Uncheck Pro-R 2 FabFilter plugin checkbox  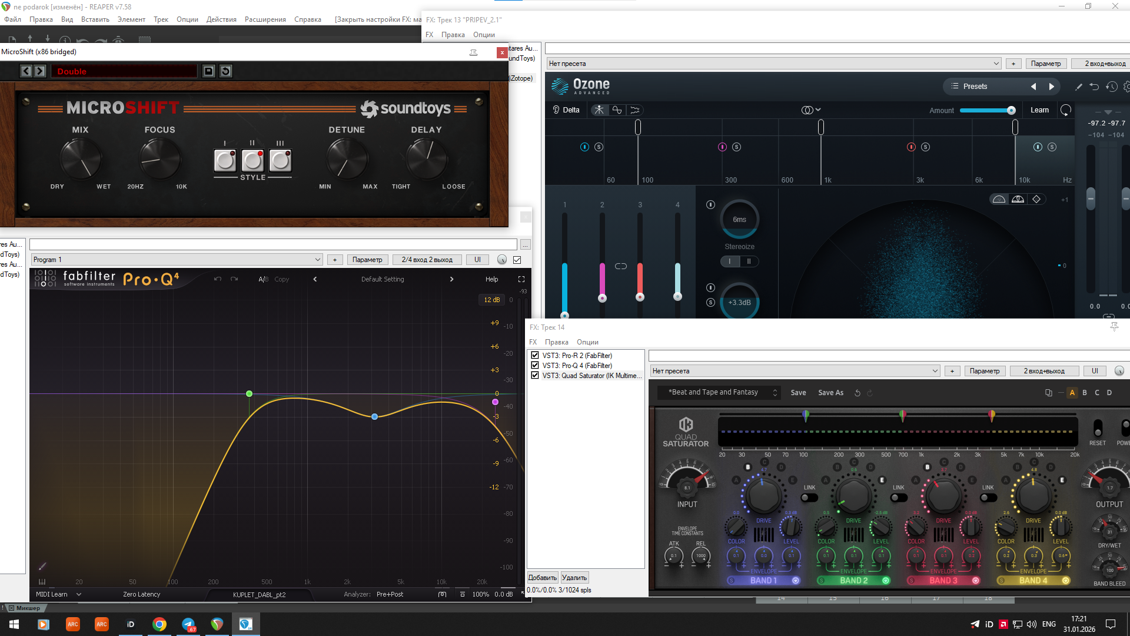[x=535, y=355]
